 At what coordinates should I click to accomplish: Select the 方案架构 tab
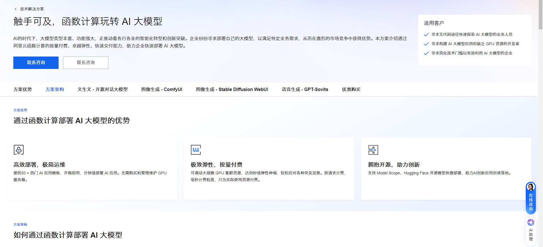point(55,89)
